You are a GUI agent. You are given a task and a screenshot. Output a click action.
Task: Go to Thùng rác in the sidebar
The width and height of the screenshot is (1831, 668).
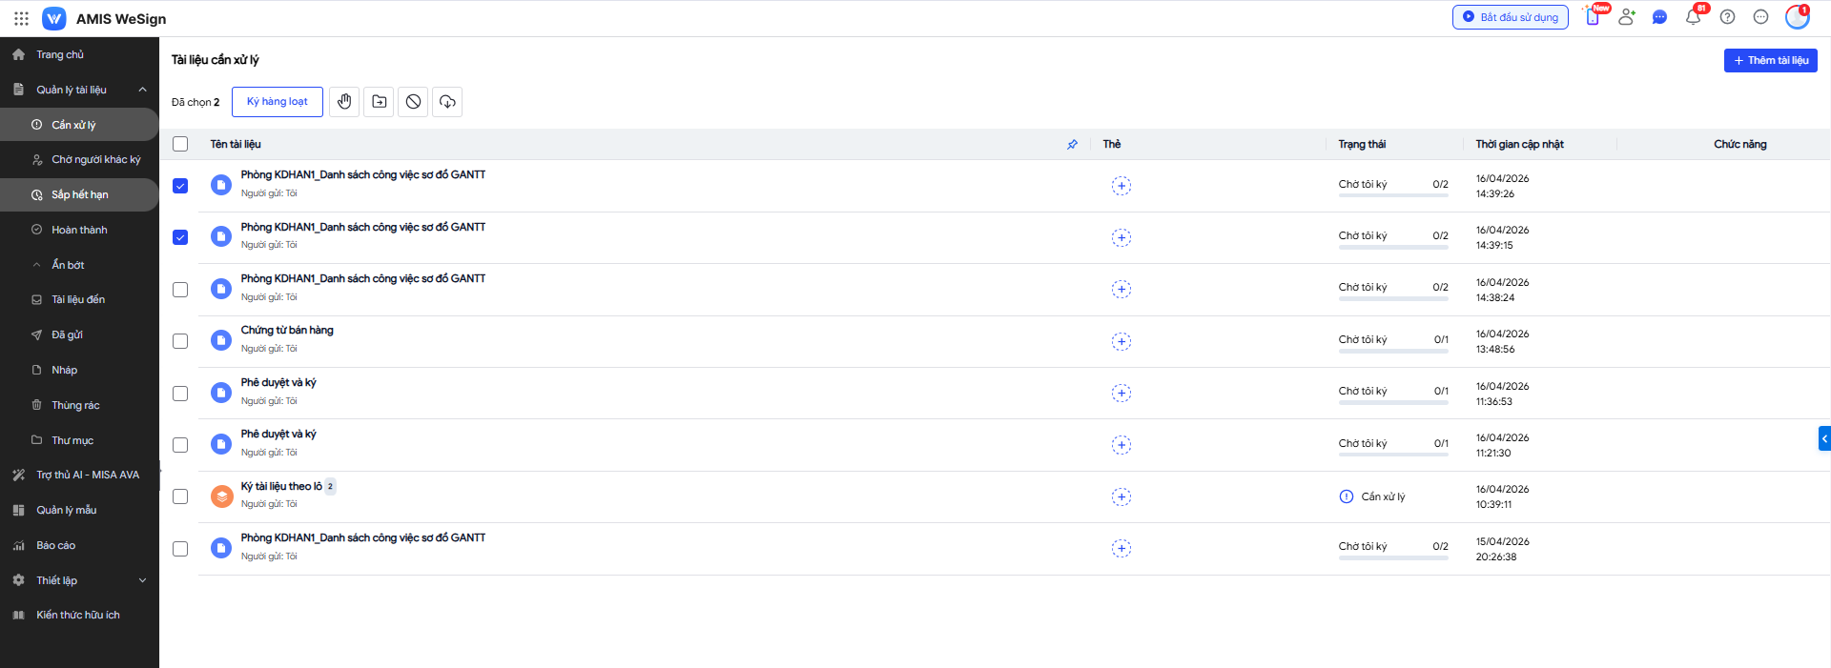(x=75, y=405)
